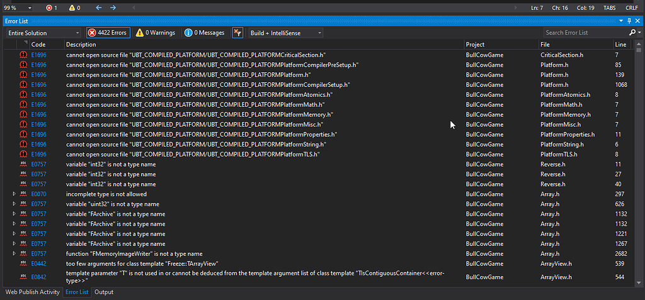The height and width of the screenshot is (300, 645).
Task: Click line number 2682 cell
Action: tap(620, 253)
